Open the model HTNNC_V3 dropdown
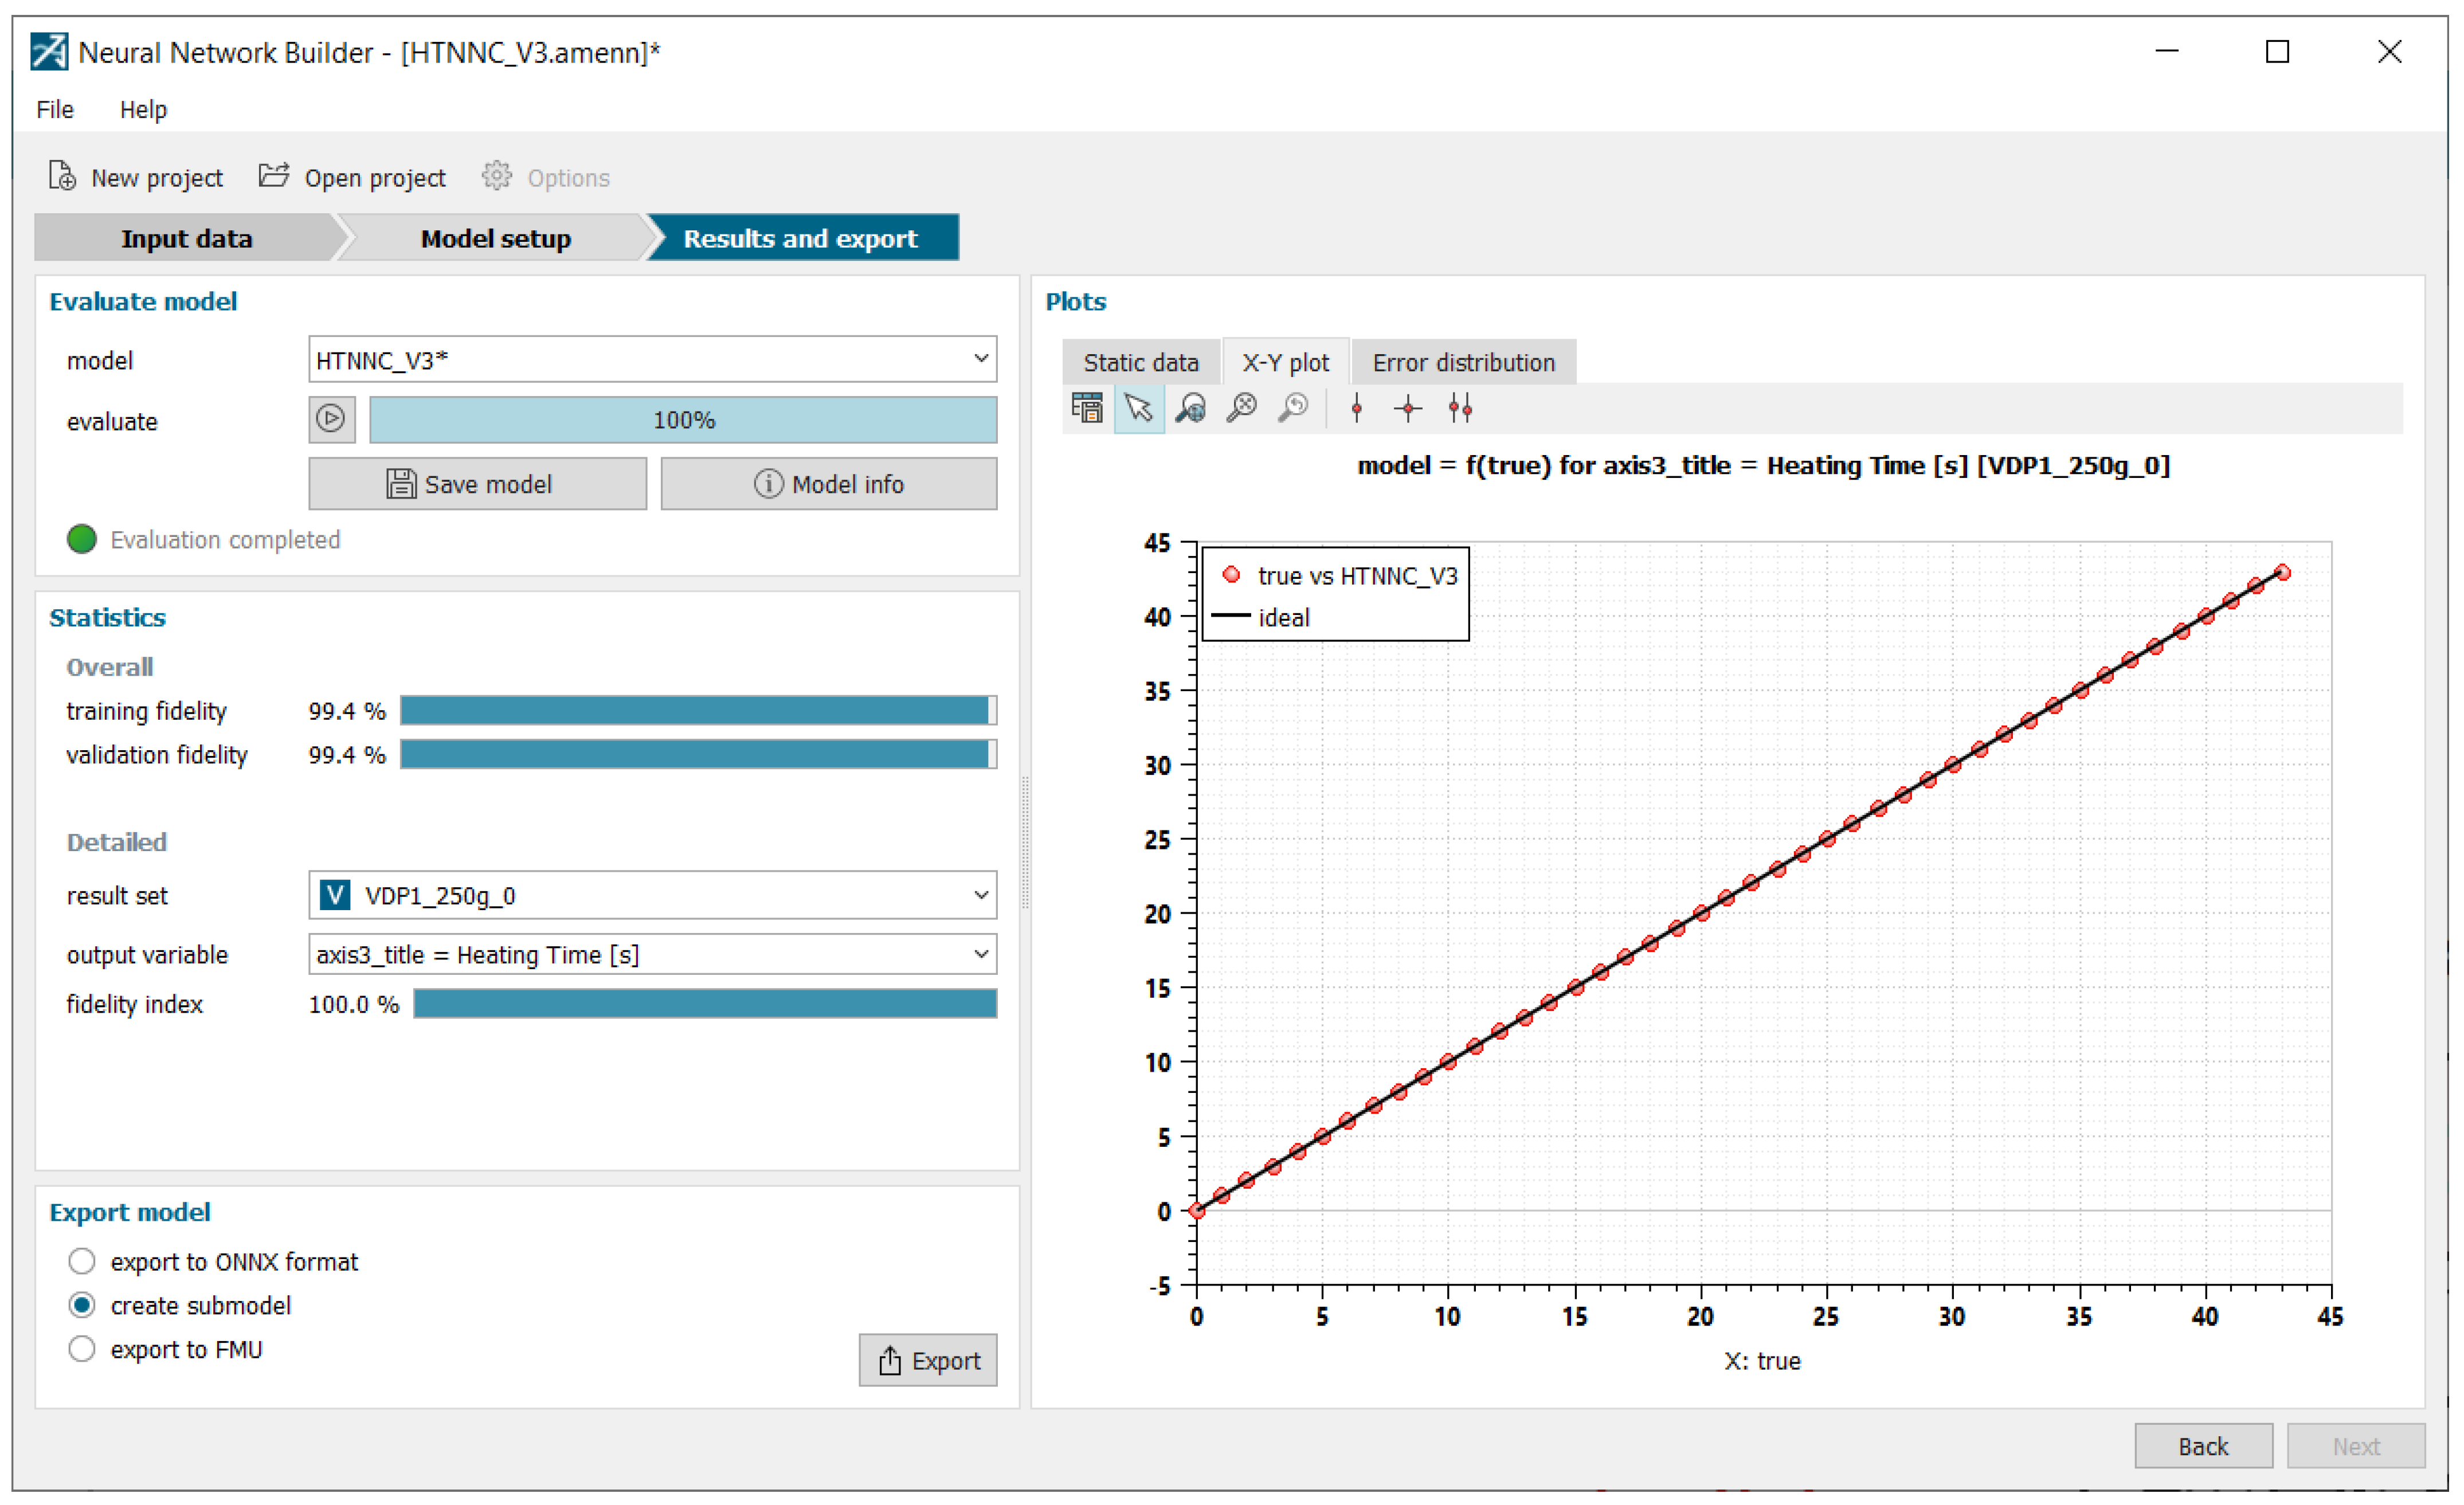 click(652, 360)
